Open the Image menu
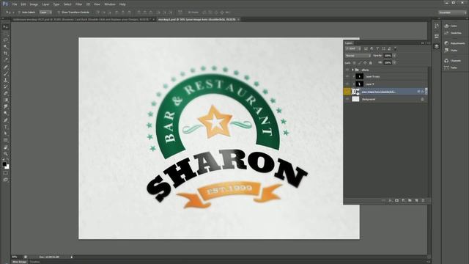Image resolution: width=469 pixels, height=264 pixels. 34,4
